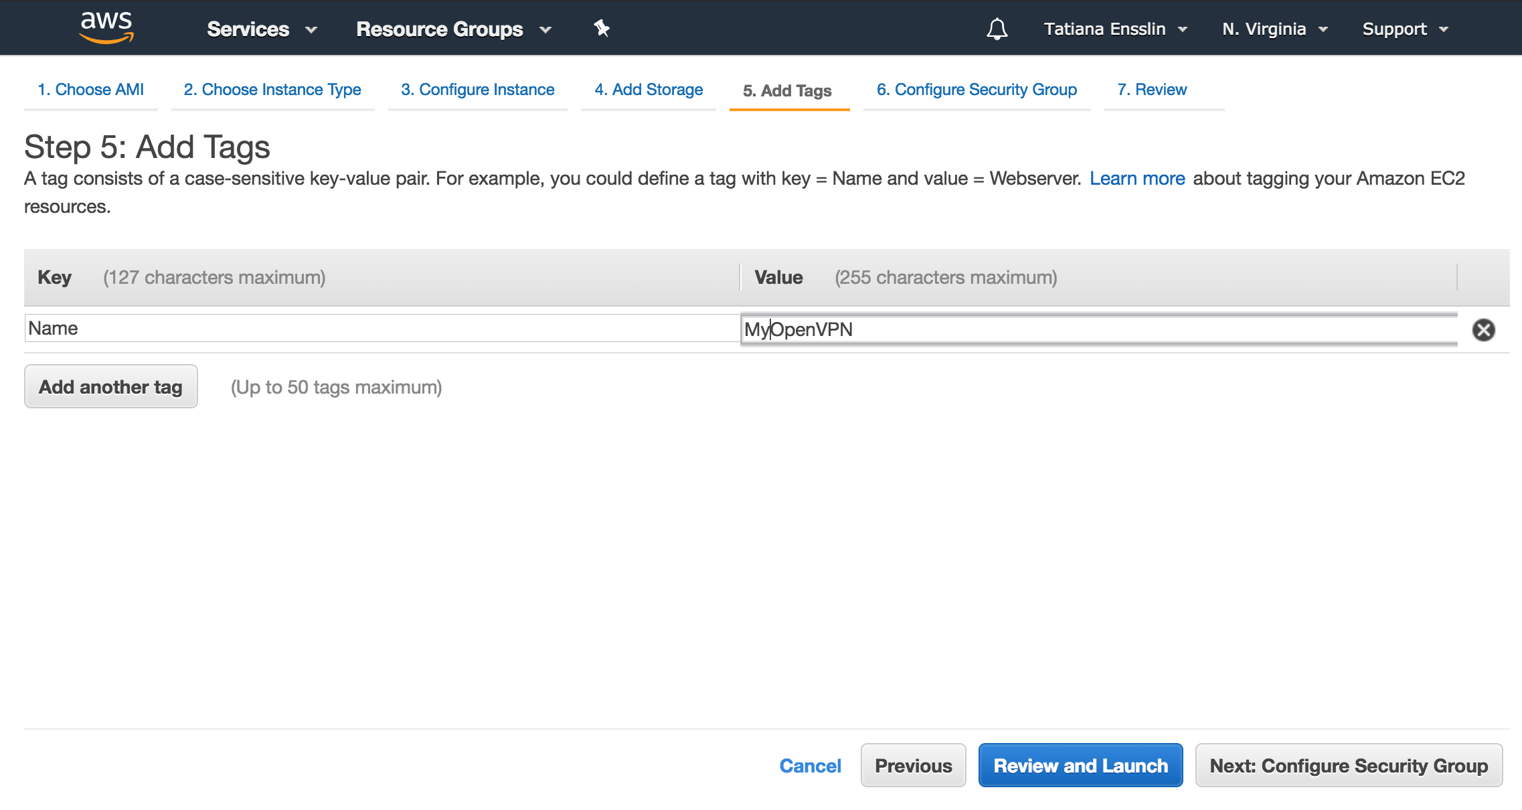The width and height of the screenshot is (1522, 810).
Task: Open the Support dropdown menu
Action: tap(1405, 29)
